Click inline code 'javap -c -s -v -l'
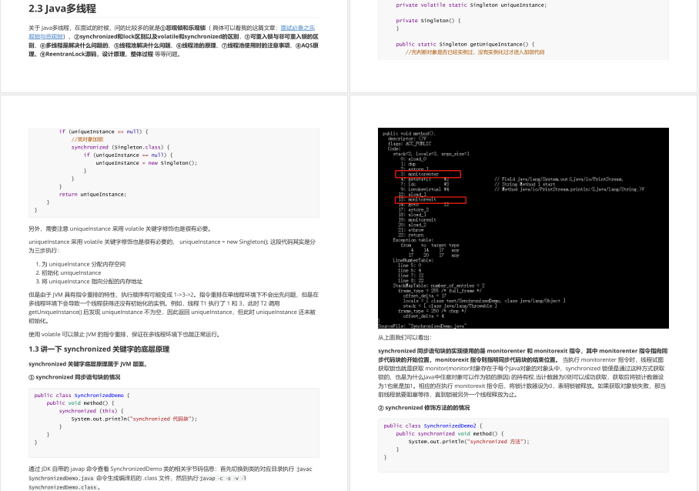Viewport: 699px width, 491px height. (x=222, y=478)
